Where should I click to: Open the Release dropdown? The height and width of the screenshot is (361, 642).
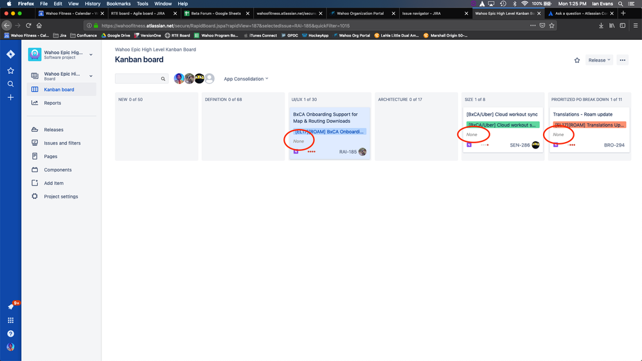pos(599,60)
